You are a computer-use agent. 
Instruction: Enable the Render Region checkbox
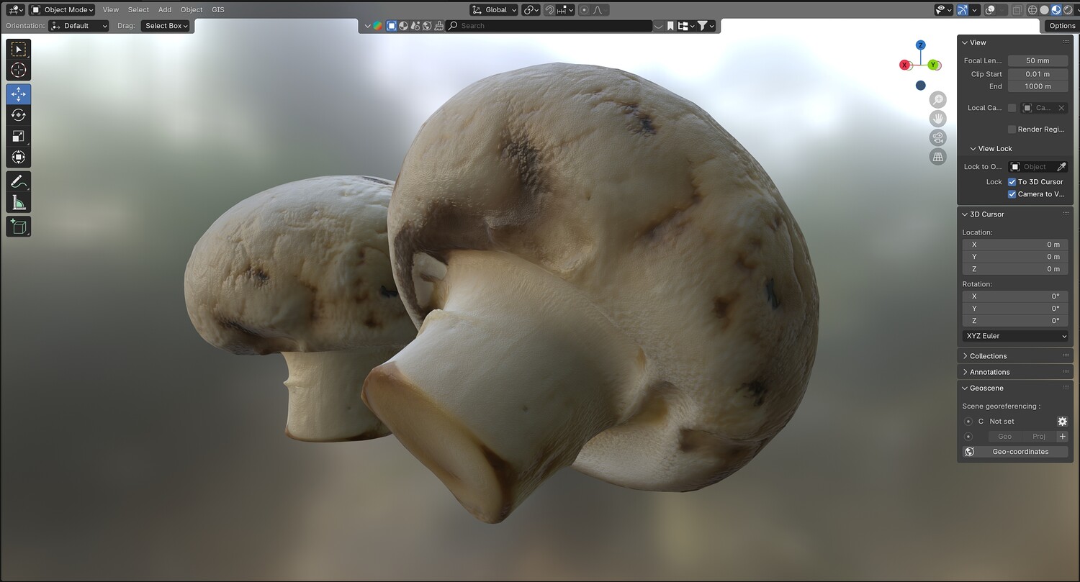pos(1012,129)
